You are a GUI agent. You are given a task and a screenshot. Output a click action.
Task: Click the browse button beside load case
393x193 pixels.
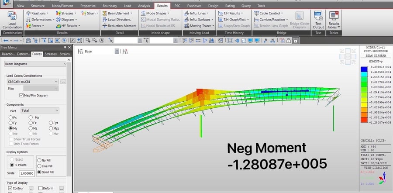point(63,82)
